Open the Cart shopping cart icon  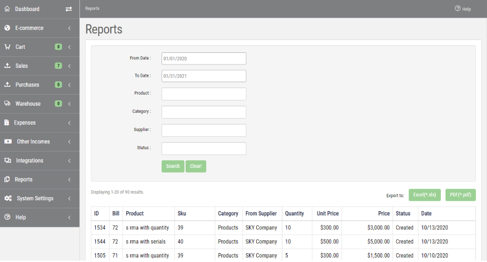tap(7, 47)
